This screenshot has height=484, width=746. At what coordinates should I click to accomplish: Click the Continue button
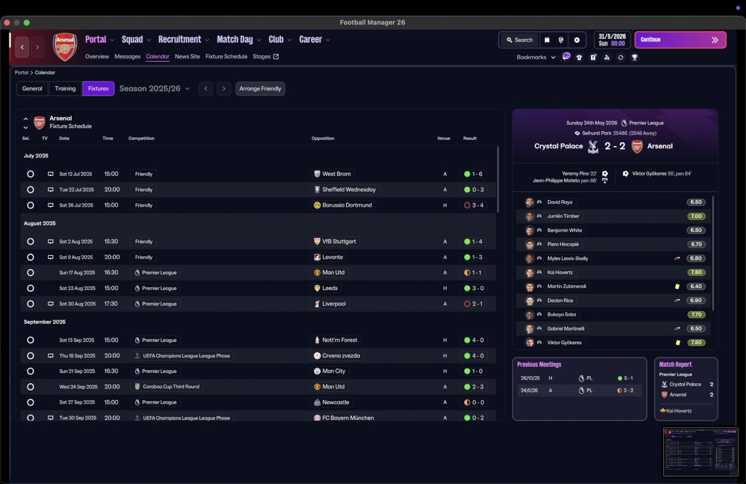[x=680, y=40]
